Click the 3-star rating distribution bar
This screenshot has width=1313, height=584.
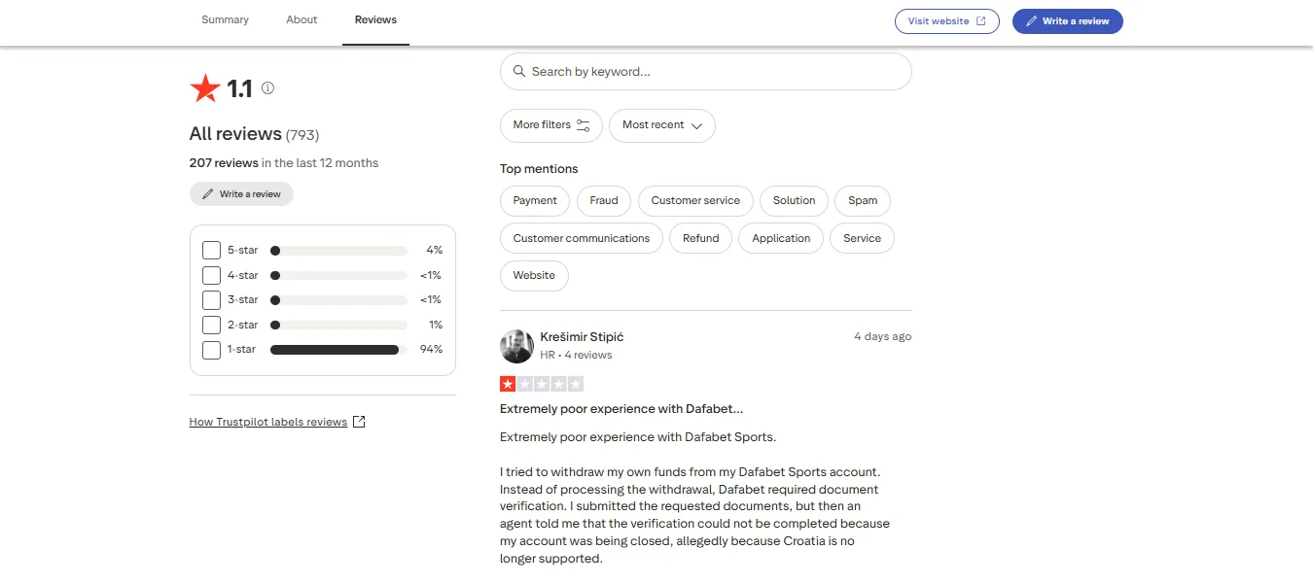tap(338, 300)
